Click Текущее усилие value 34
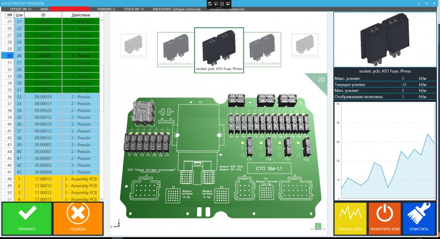 (404, 85)
